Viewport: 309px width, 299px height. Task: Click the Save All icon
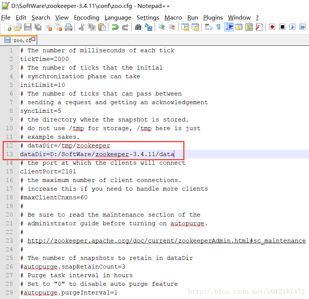pyautogui.click(x=38, y=27)
